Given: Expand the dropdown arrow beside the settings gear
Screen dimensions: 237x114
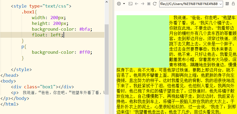Looking at the screenshot, I should pyautogui.click(x=124, y=4).
